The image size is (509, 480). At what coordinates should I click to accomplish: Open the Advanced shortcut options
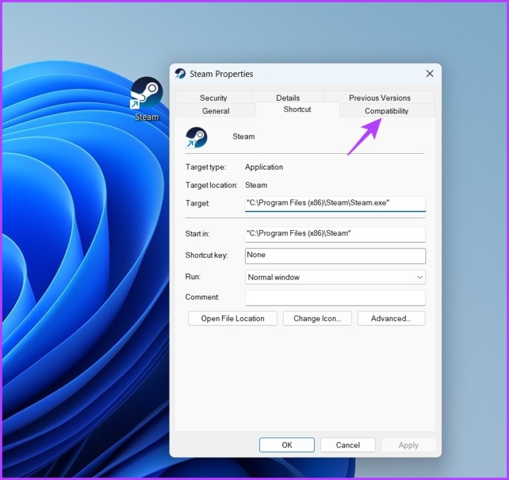(x=391, y=318)
